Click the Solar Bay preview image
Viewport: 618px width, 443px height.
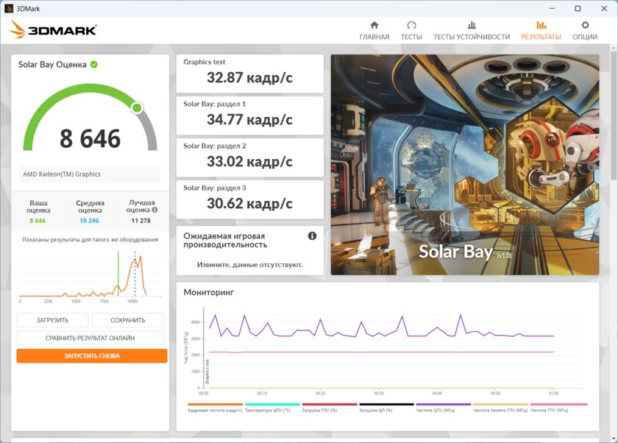(465, 165)
